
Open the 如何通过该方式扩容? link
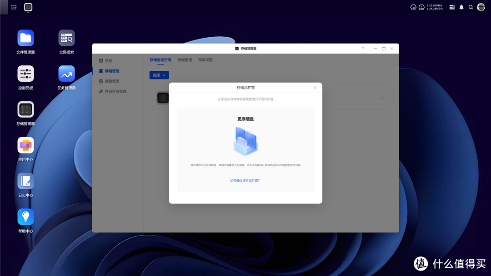click(x=245, y=181)
